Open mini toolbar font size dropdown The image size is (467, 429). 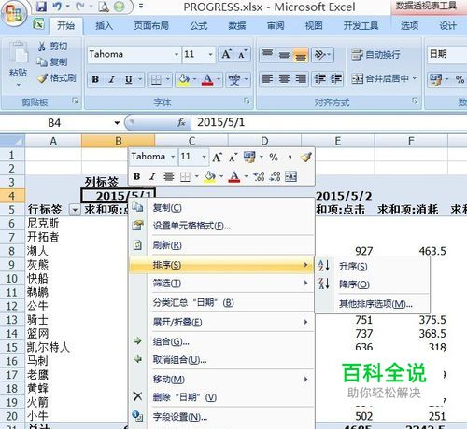pyautogui.click(x=204, y=157)
